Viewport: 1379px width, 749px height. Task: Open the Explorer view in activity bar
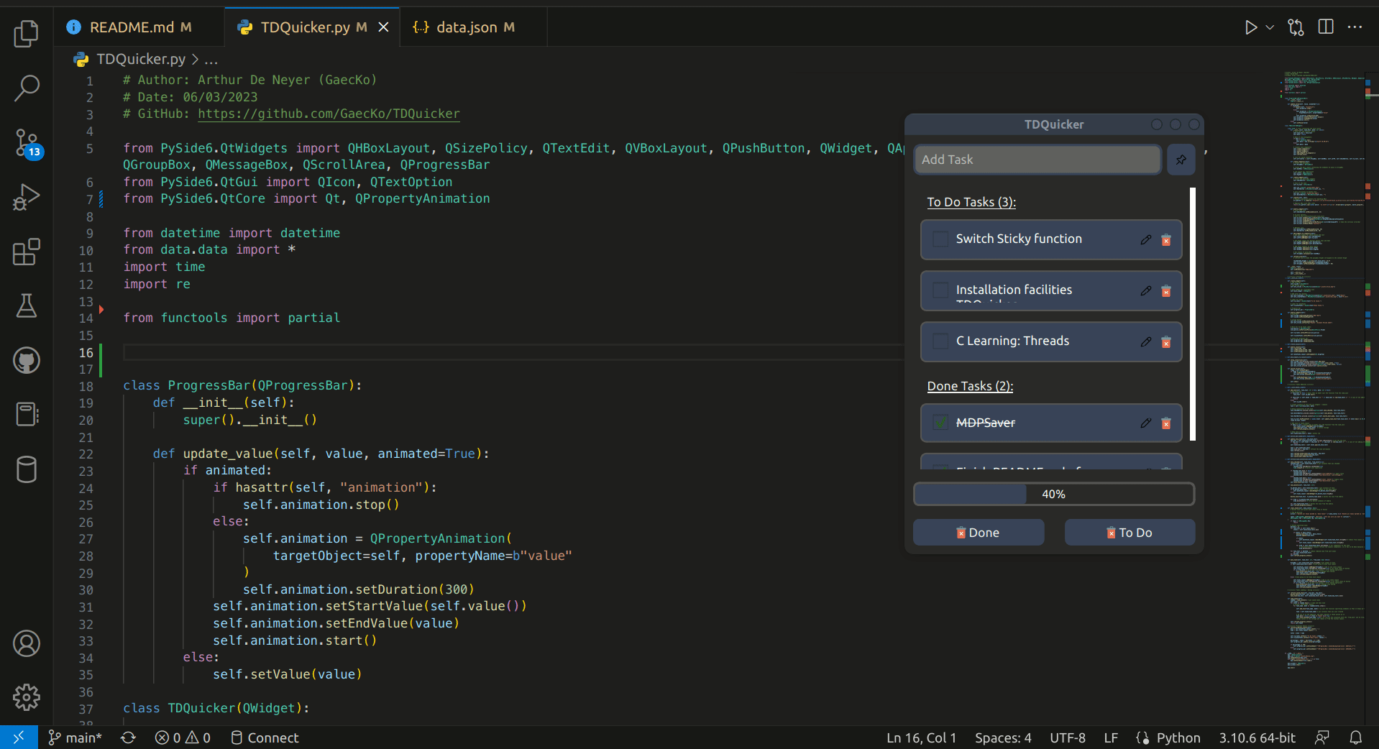(x=27, y=33)
